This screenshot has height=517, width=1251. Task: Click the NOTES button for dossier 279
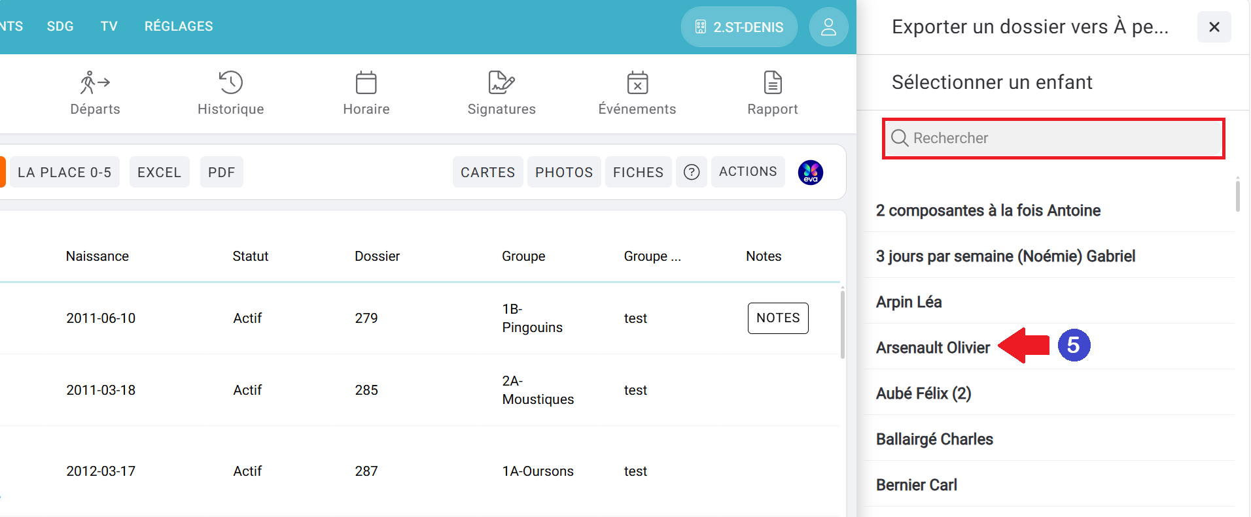(x=777, y=318)
